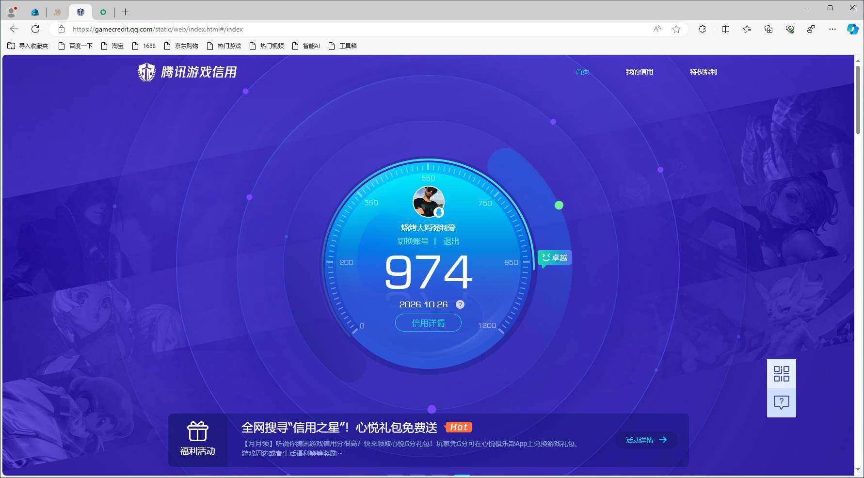This screenshot has height=478, width=864.
Task: Open the collections icon
Action: [768, 29]
